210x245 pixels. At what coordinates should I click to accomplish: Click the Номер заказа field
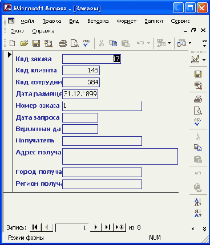[x=102, y=106]
